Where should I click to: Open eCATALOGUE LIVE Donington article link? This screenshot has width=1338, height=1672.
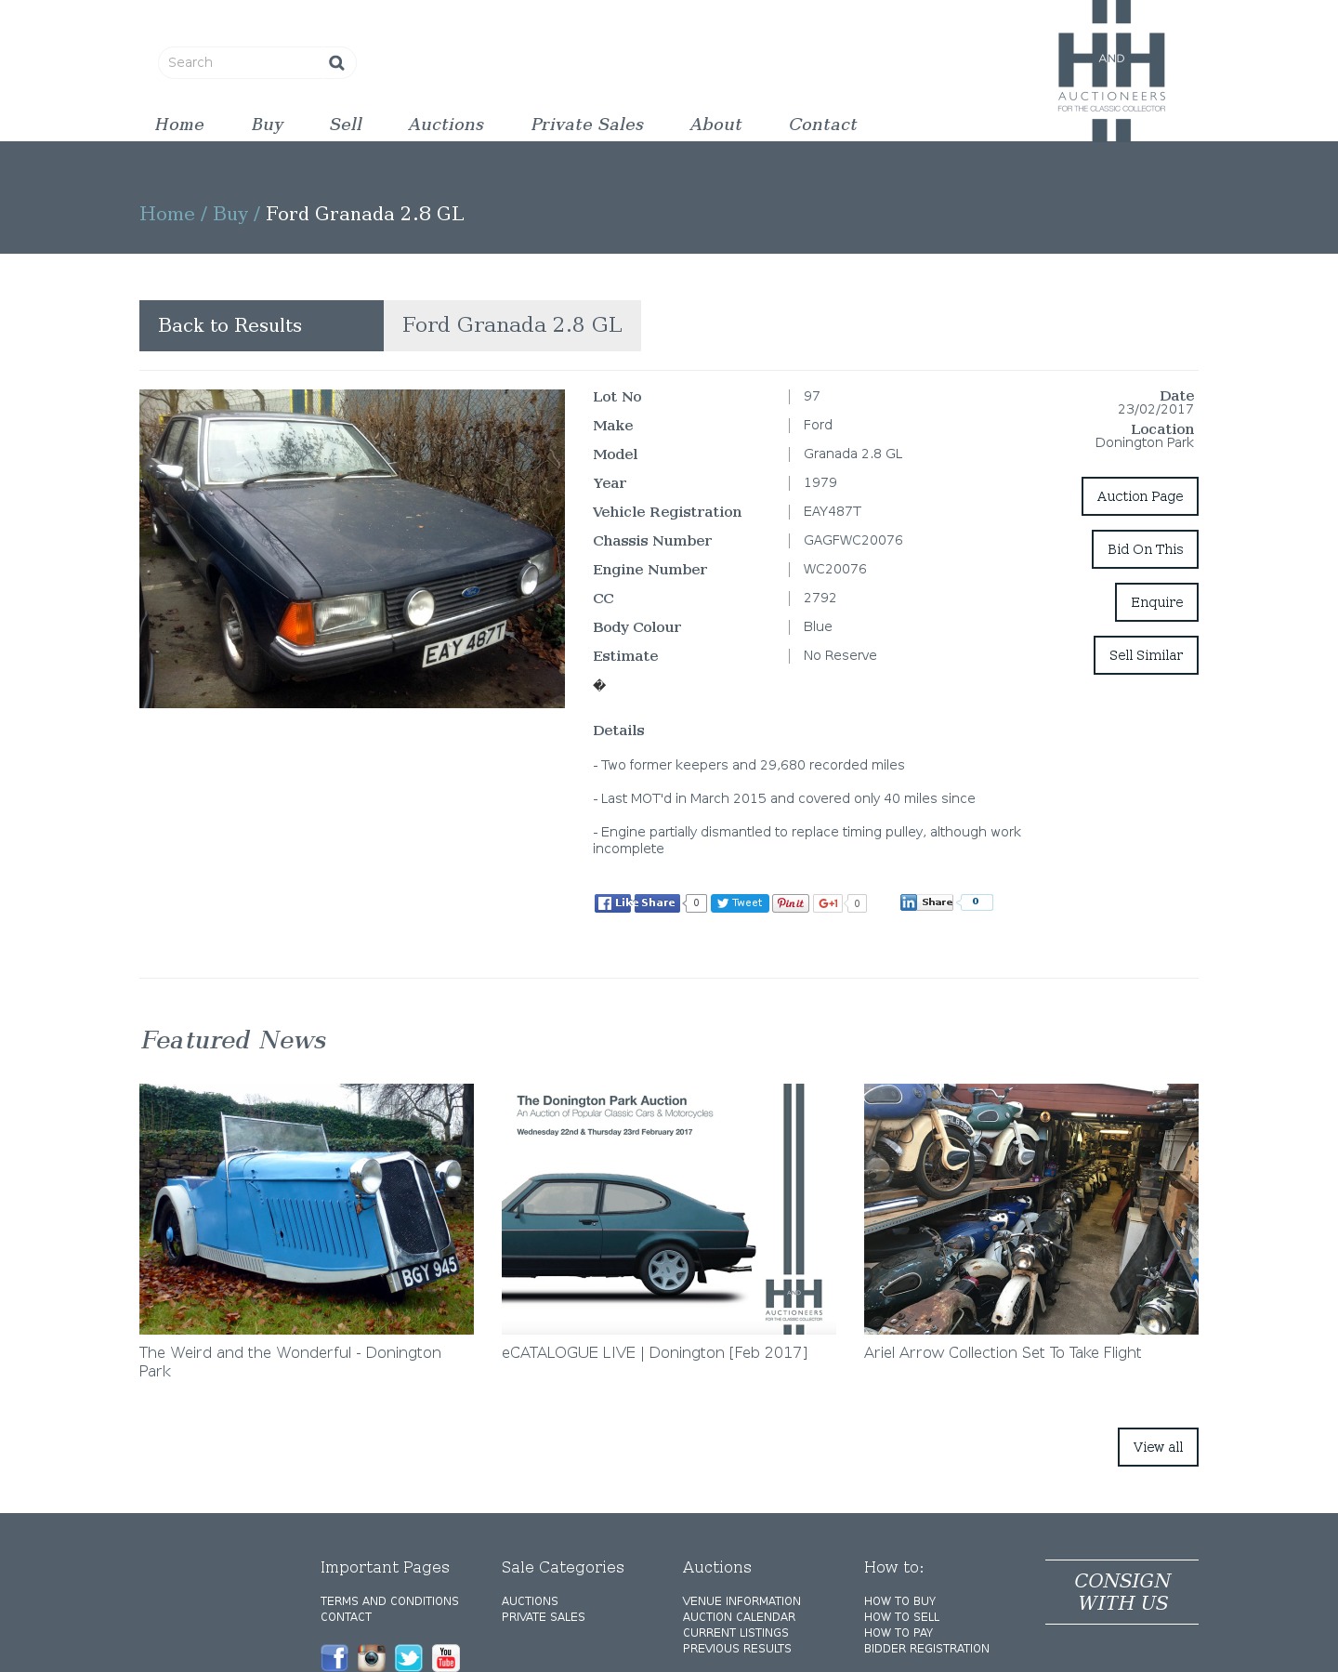[x=654, y=1352]
